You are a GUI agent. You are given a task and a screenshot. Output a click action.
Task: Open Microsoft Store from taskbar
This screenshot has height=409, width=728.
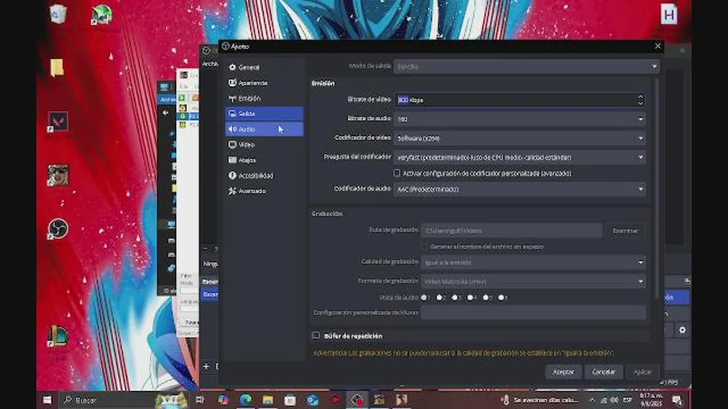(x=290, y=400)
